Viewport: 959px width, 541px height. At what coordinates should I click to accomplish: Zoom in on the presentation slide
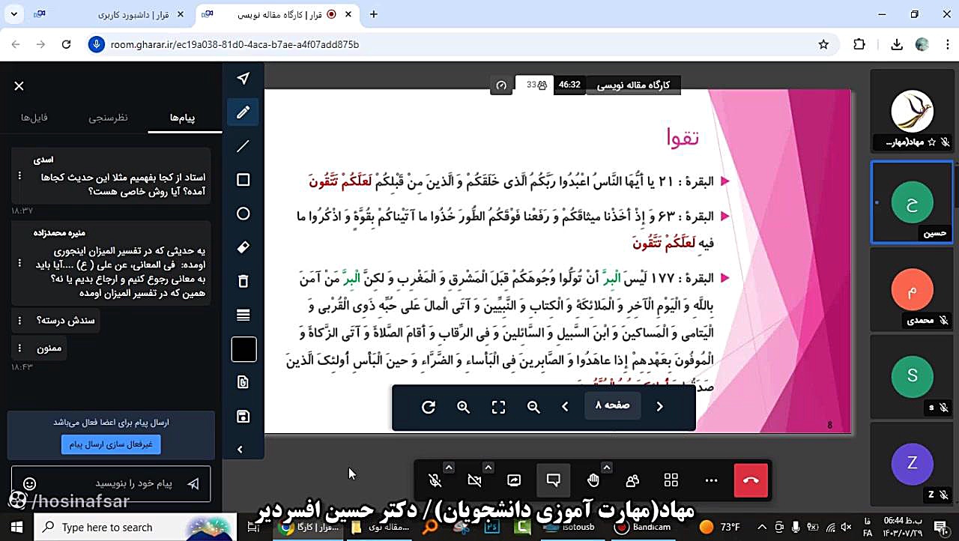click(x=464, y=407)
